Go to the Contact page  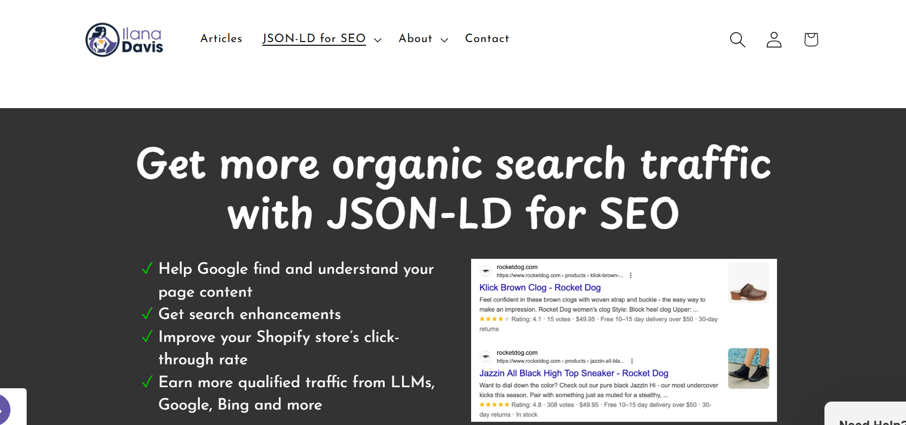pyautogui.click(x=487, y=38)
